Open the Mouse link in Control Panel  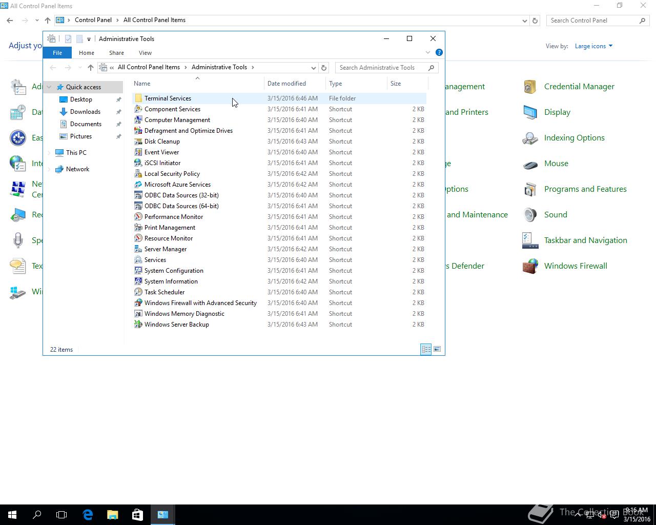click(556, 164)
